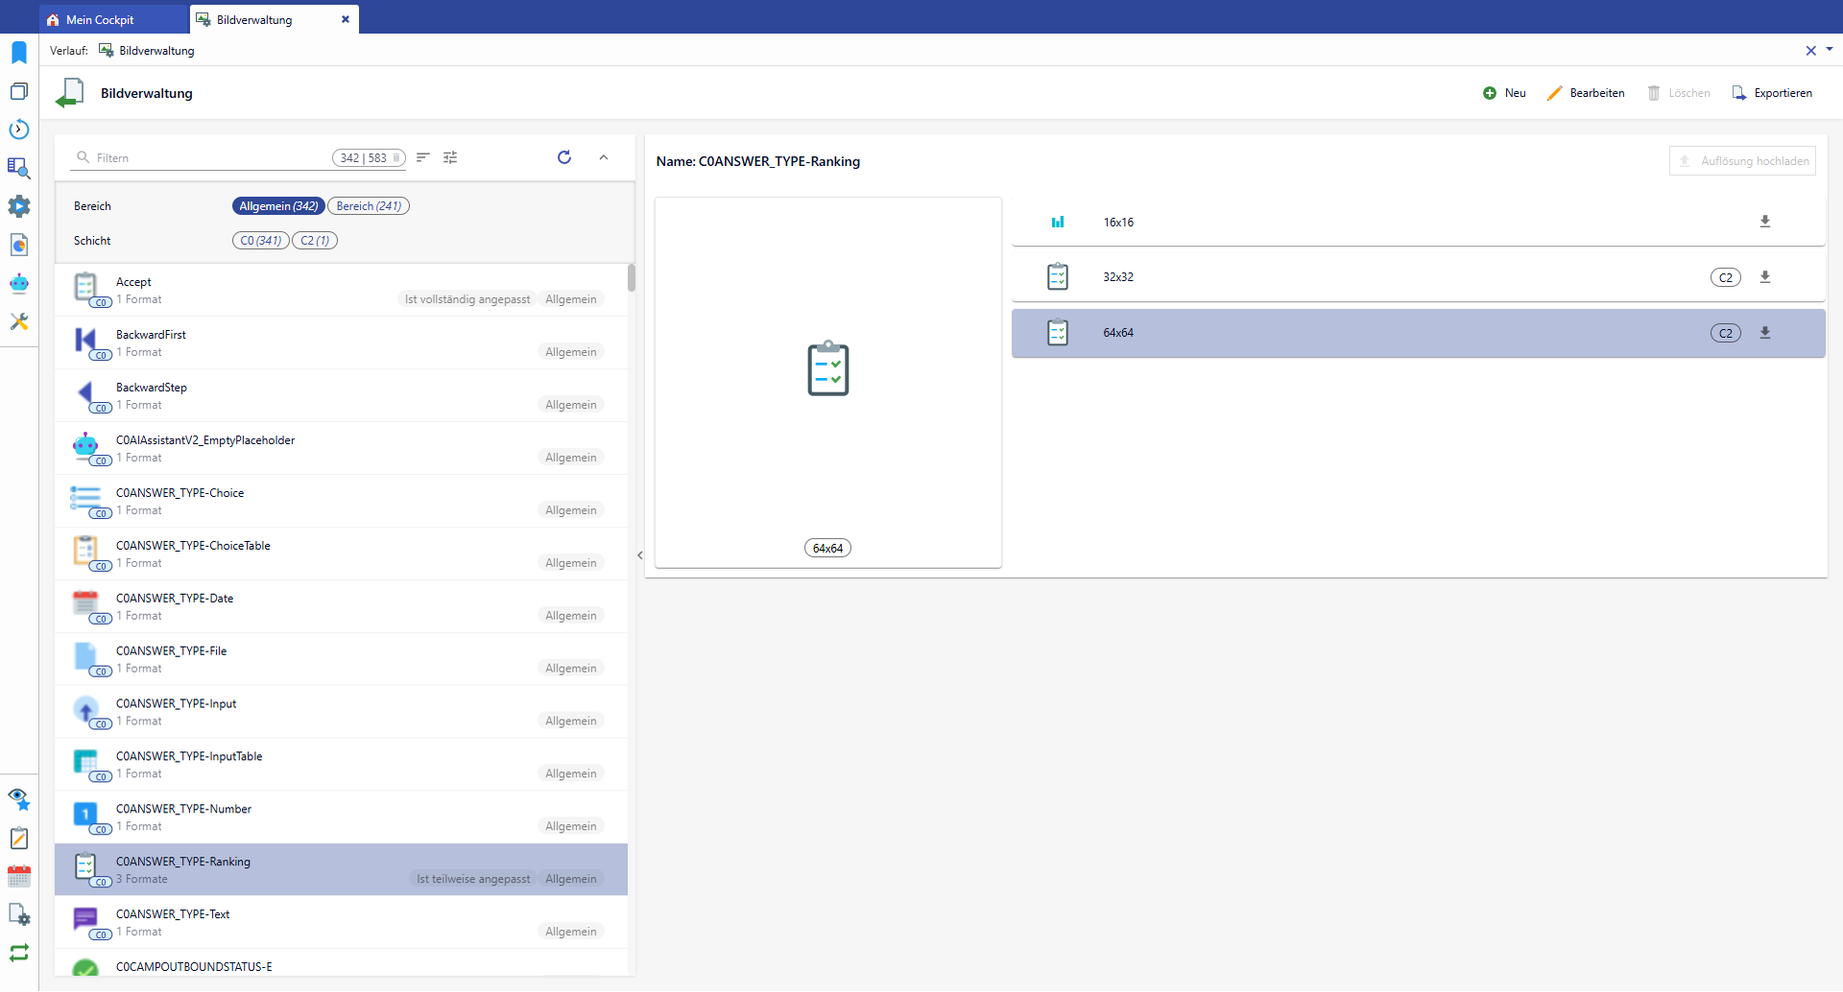Viewport: 1843px width, 992px height.
Task: Select the COANSWER_TYPE-Date list entry
Action: pos(341,607)
